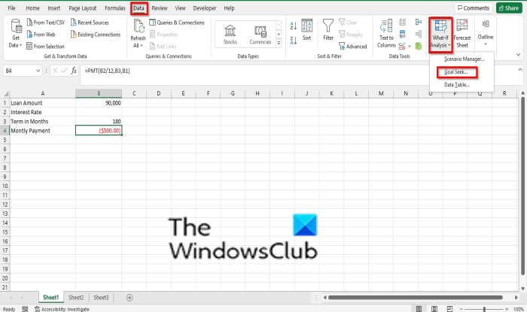Choose Goal Seek from menu

pyautogui.click(x=455, y=71)
